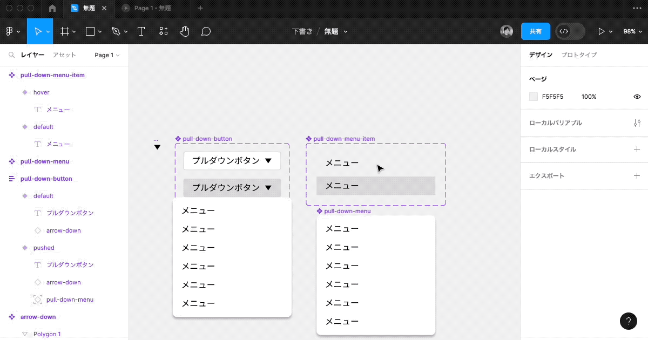Image resolution: width=648 pixels, height=340 pixels.
Task: Expand the pull-down-menu layer
Action: [x=5, y=161]
